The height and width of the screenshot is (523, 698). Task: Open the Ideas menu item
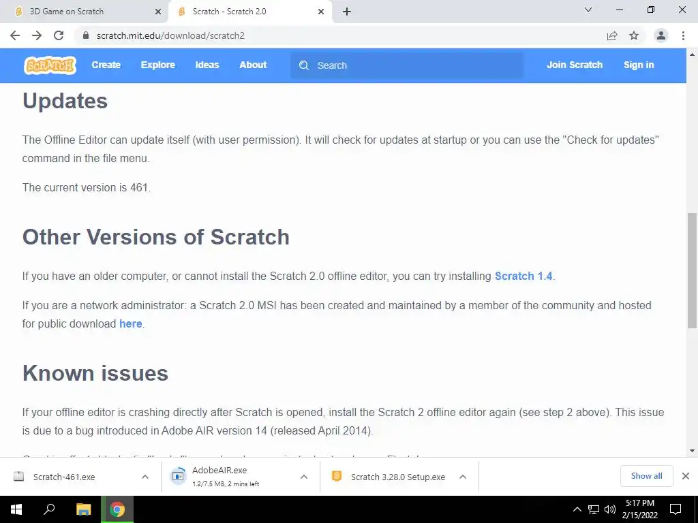coord(207,65)
